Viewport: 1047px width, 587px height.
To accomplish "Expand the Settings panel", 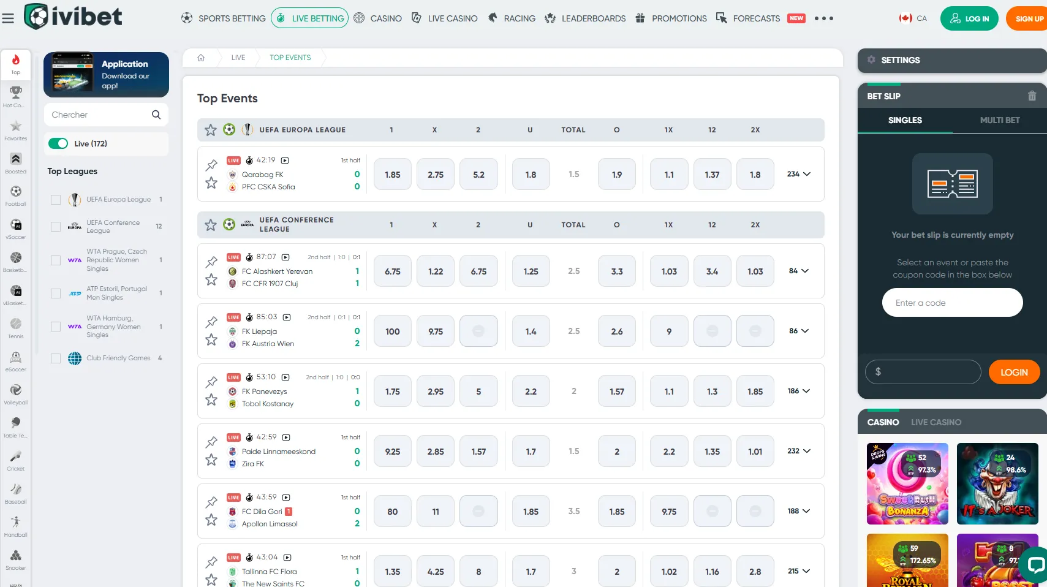I will [x=952, y=60].
